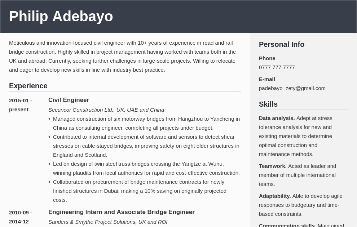Viewport: 357px width, 227px height.
Task: Click the phone number 0777 777 7777
Action: tap(277, 67)
